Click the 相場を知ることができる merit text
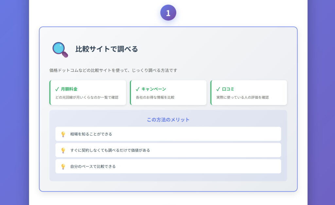 [x=91, y=134]
